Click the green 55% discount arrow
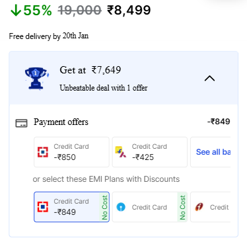This screenshot has width=247, height=242. [x=16, y=11]
